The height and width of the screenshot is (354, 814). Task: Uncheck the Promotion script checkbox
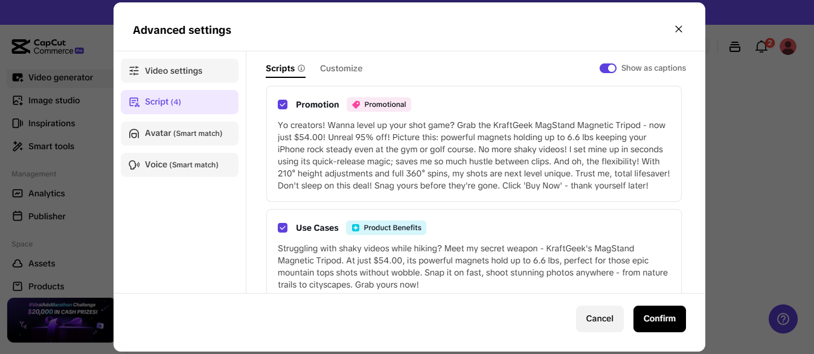point(283,105)
